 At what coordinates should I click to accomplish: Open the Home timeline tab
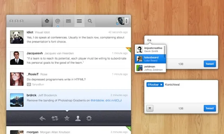point(47,21)
